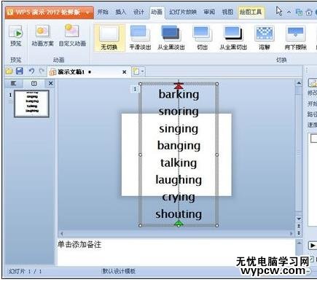The image size is (317, 282).
Task: Click the word shouting in text box
Action: click(x=179, y=214)
